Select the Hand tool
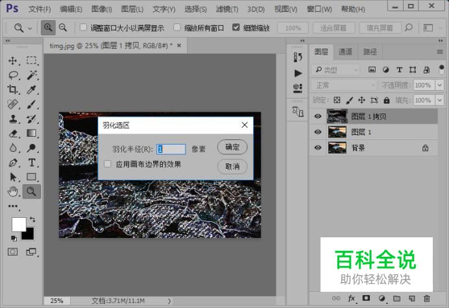 (x=13, y=191)
